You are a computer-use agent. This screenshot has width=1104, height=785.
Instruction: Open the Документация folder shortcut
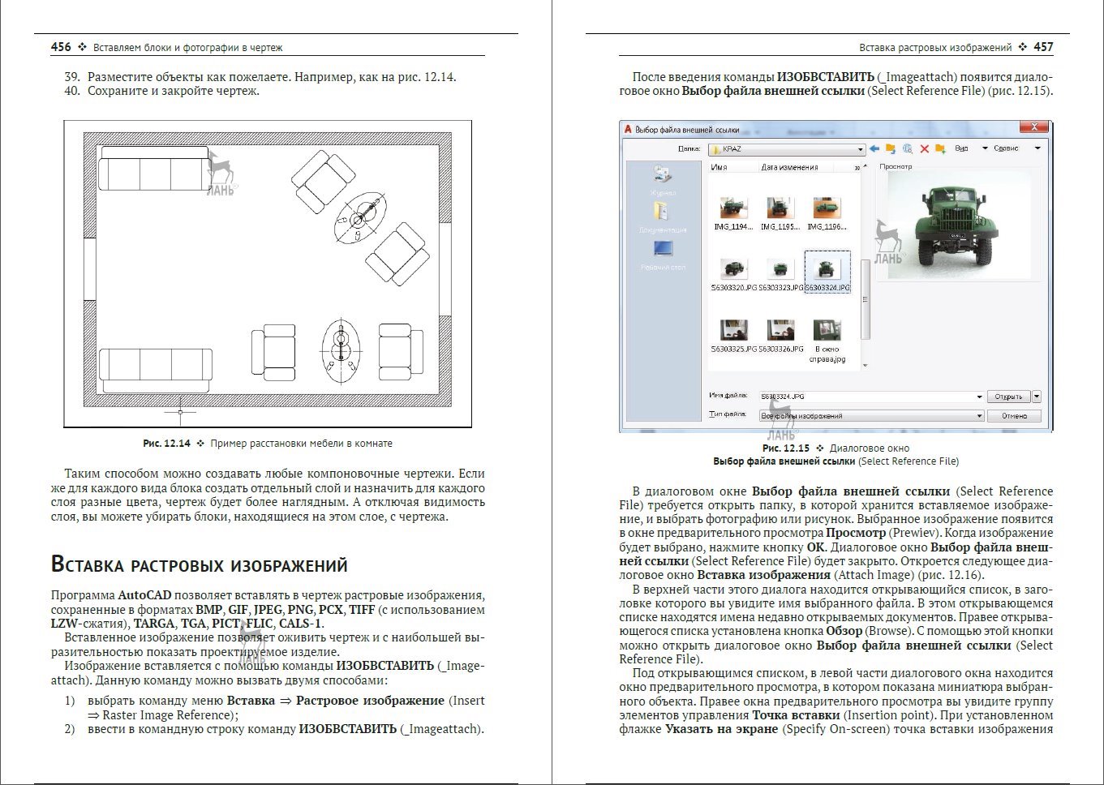coord(663,217)
